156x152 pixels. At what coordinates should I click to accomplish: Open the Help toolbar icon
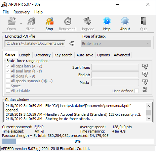tap(107, 21)
